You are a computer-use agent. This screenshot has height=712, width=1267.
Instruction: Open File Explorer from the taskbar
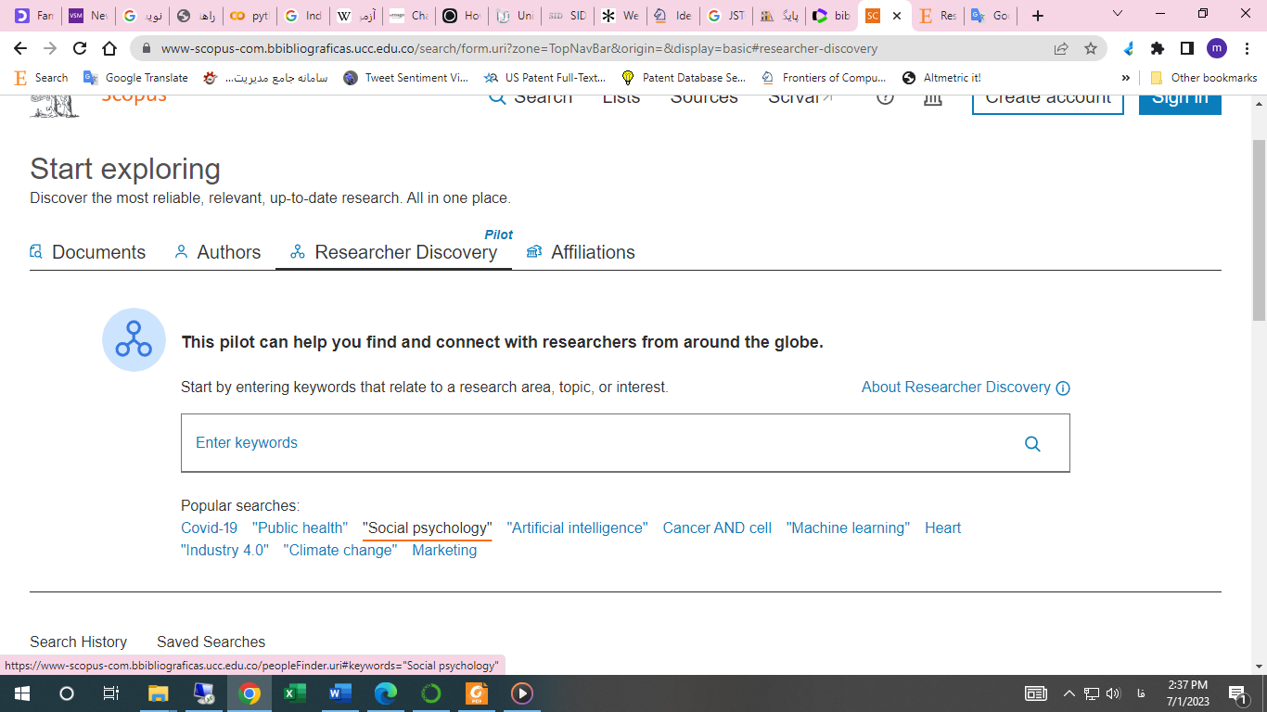coord(159,693)
